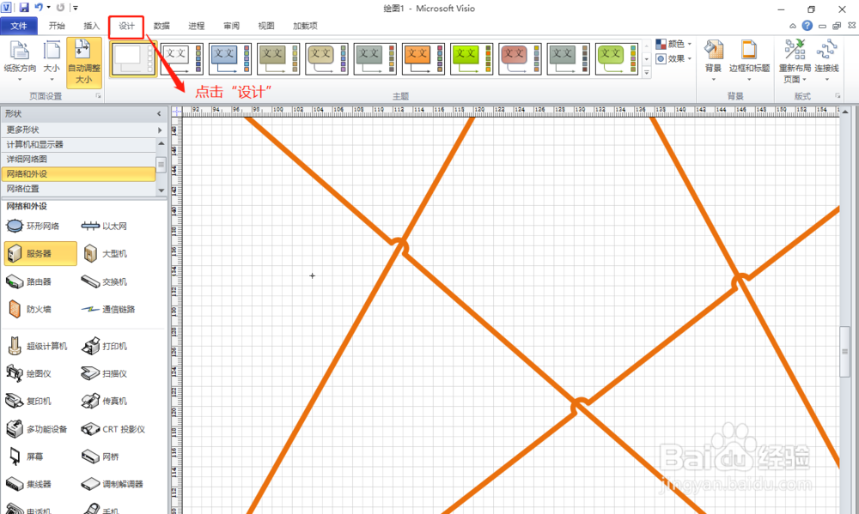
Task: Select the Router (路由器) shape
Action: (29, 282)
